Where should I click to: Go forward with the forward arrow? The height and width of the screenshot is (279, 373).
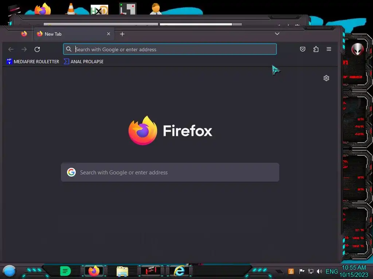24,49
